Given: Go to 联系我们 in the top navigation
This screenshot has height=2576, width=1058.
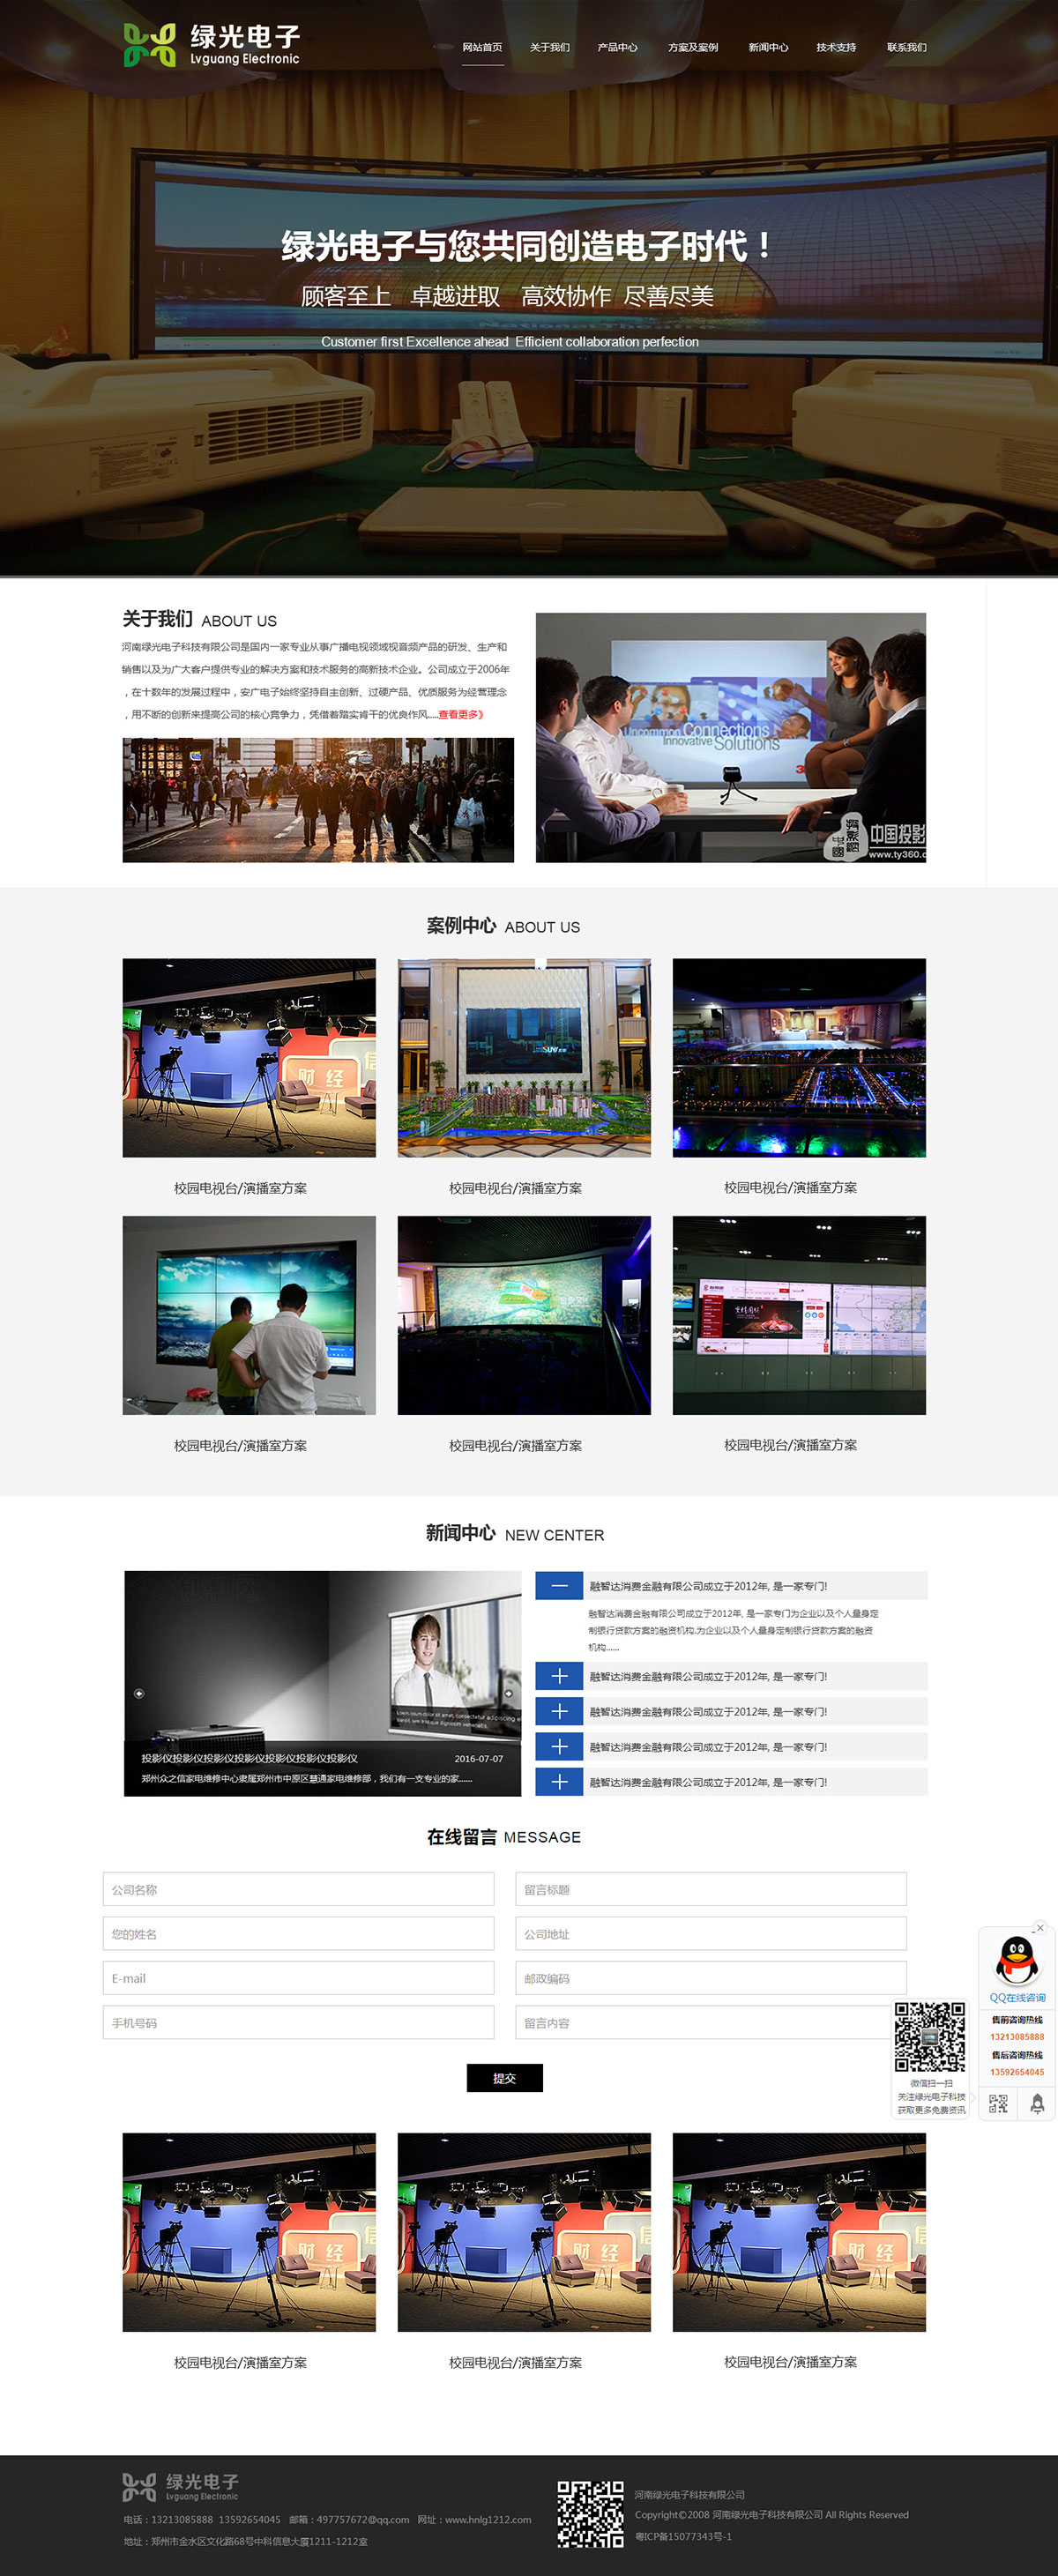Looking at the screenshot, I should (x=906, y=47).
